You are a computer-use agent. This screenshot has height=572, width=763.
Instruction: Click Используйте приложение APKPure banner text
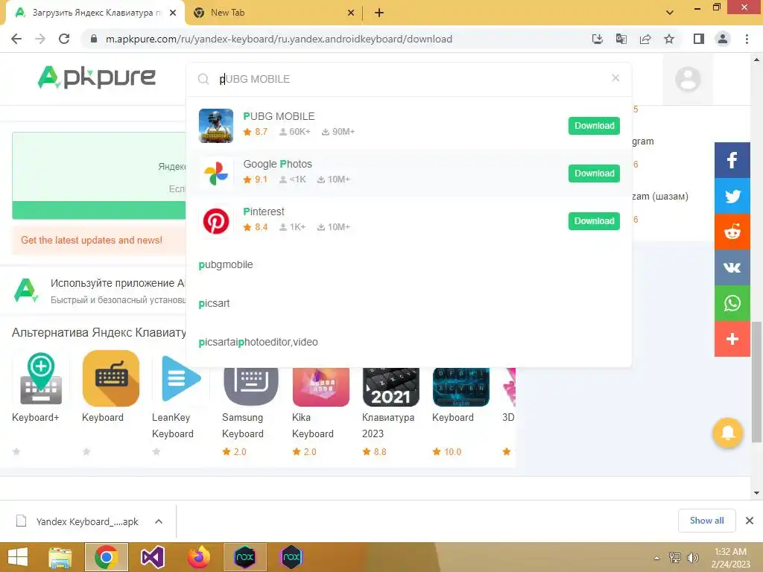pos(118,283)
